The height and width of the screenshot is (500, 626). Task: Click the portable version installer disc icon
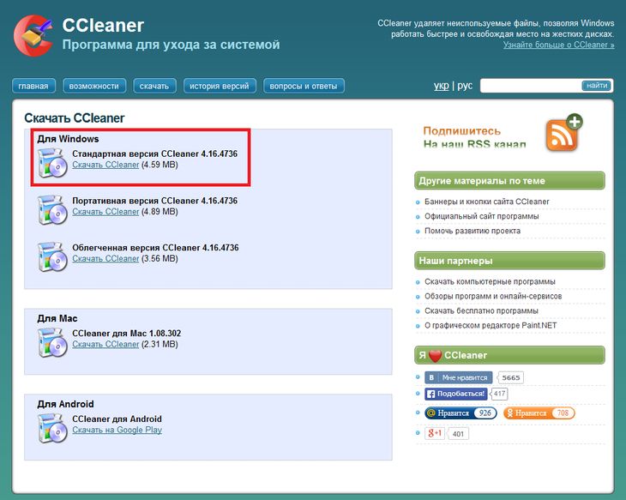tap(52, 209)
